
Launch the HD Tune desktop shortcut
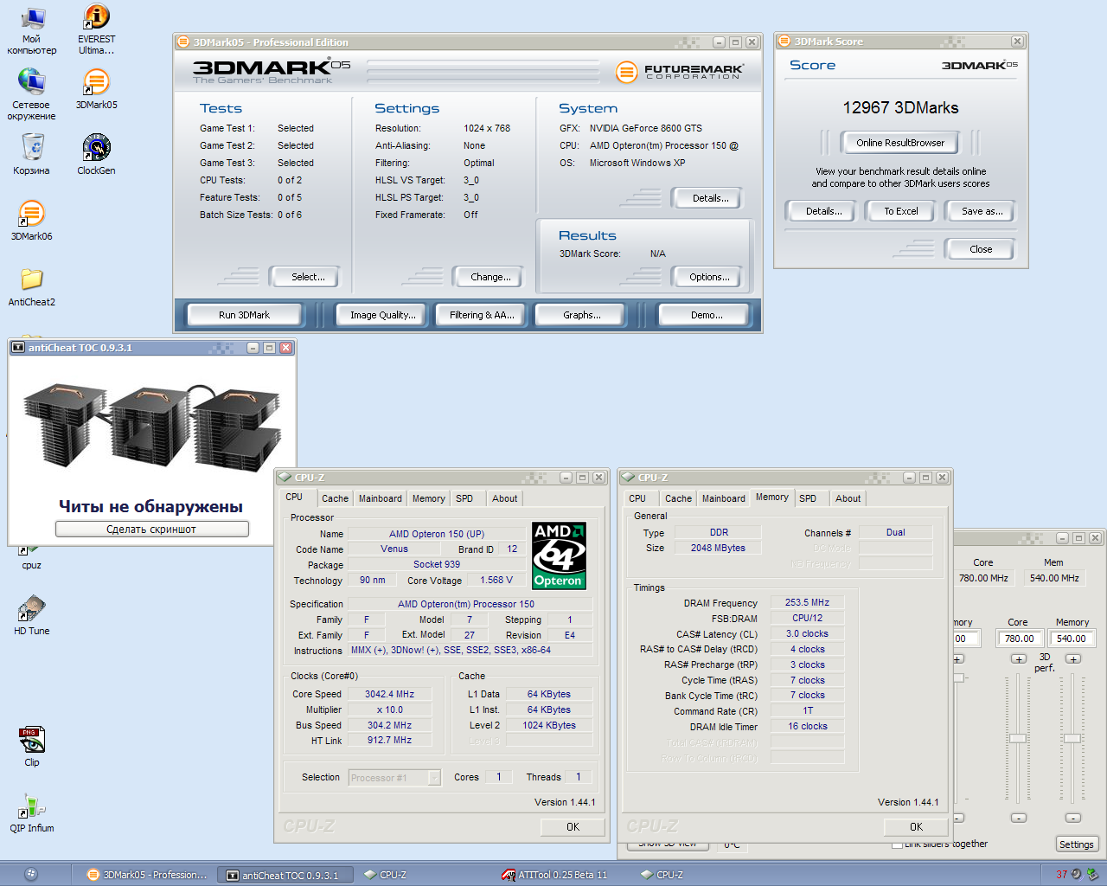(32, 615)
